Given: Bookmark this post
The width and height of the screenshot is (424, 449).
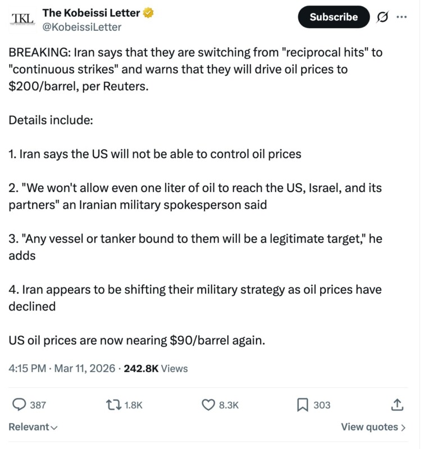Looking at the screenshot, I should click(x=302, y=405).
